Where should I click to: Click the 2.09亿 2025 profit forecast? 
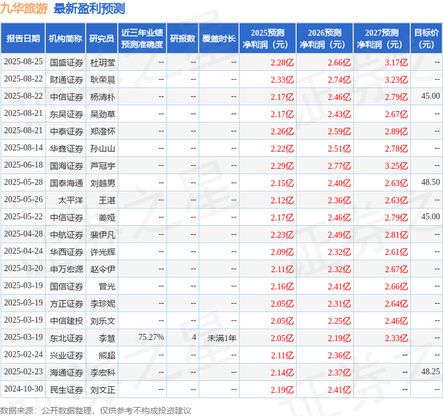pos(282,252)
